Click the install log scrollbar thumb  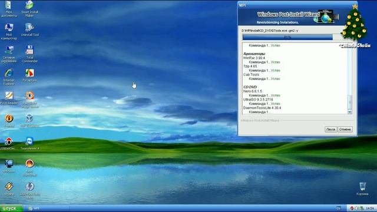349,102
